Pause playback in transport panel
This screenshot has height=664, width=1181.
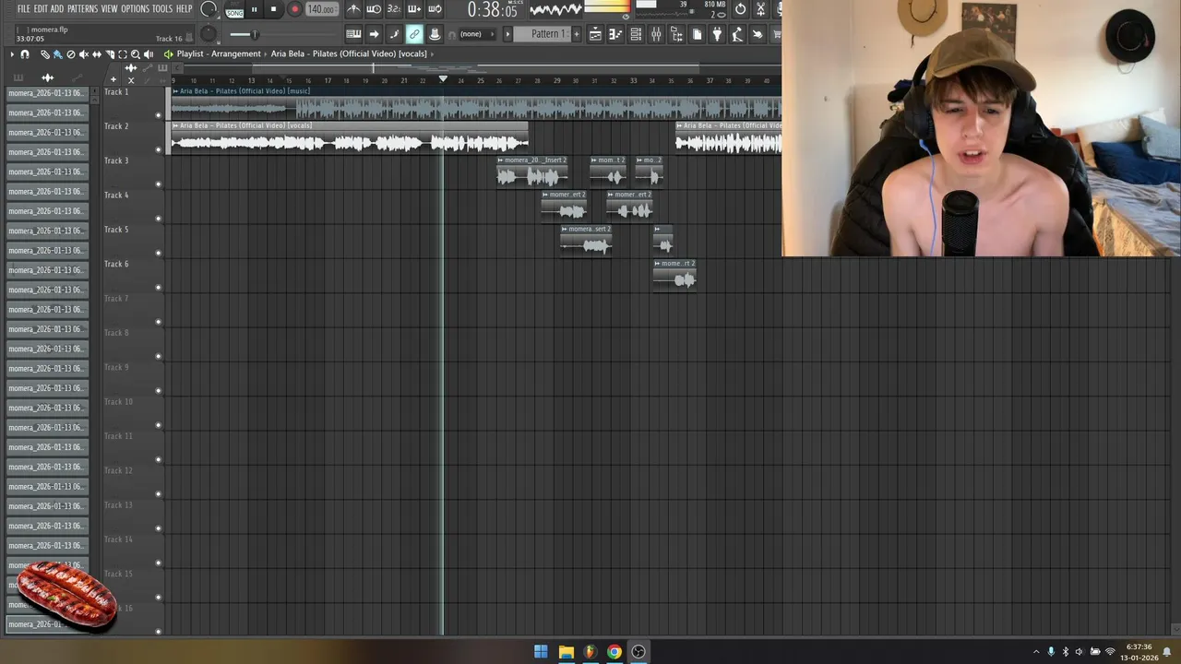tap(254, 9)
